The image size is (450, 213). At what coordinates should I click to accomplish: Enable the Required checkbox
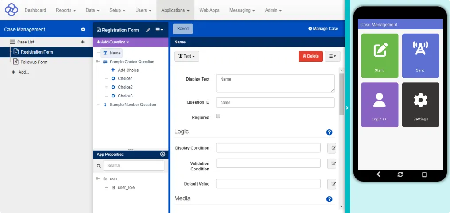[218, 116]
